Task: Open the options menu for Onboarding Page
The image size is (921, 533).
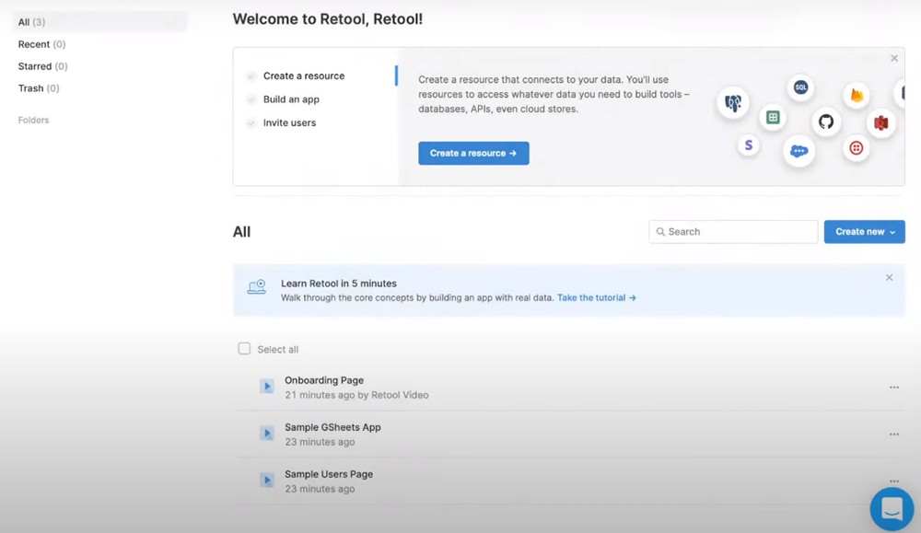Action: pos(893,386)
